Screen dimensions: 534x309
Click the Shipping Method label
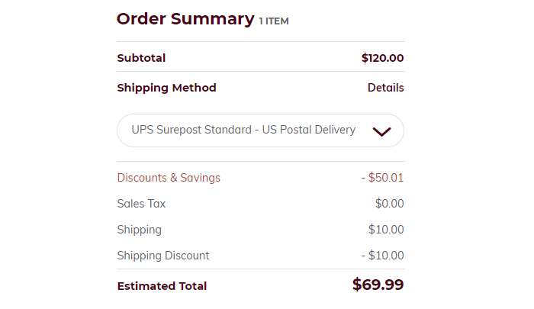[x=166, y=88]
